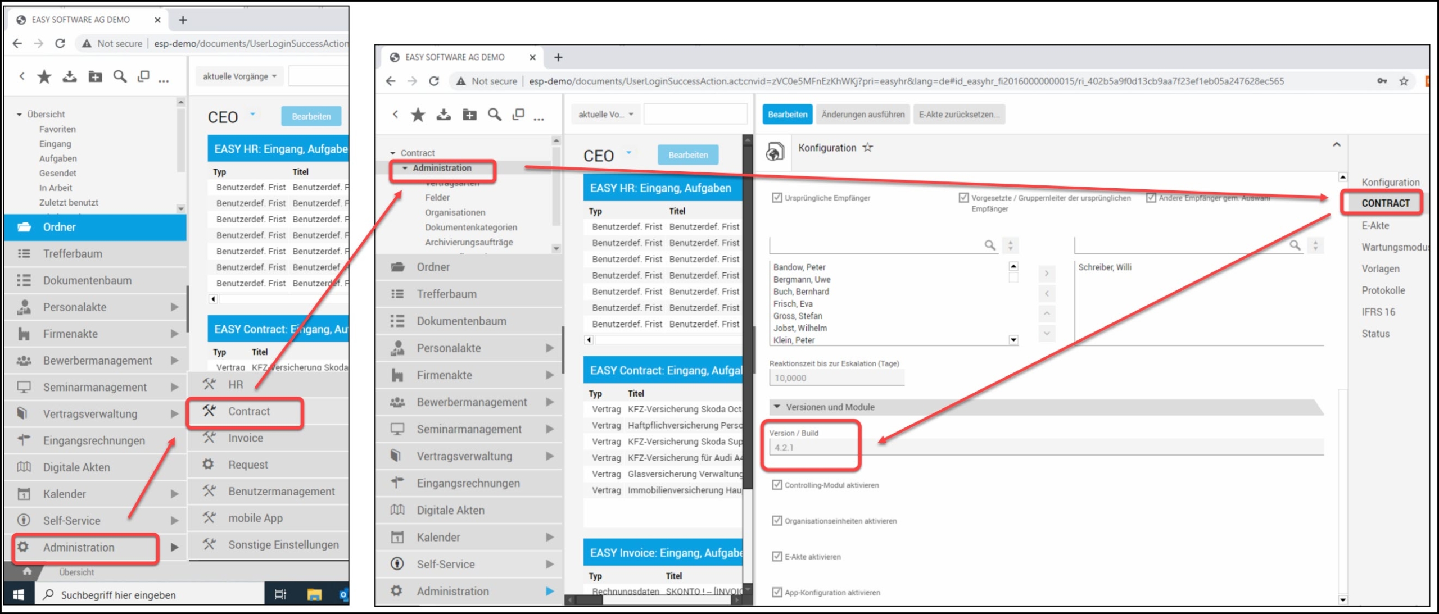Click E-Akte zurücksetzen button
This screenshot has height=614, width=1439.
pos(958,115)
